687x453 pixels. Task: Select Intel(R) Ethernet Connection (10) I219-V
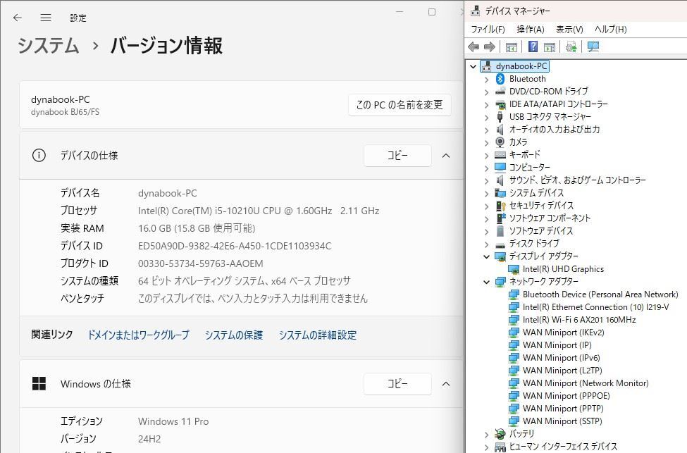(x=595, y=307)
